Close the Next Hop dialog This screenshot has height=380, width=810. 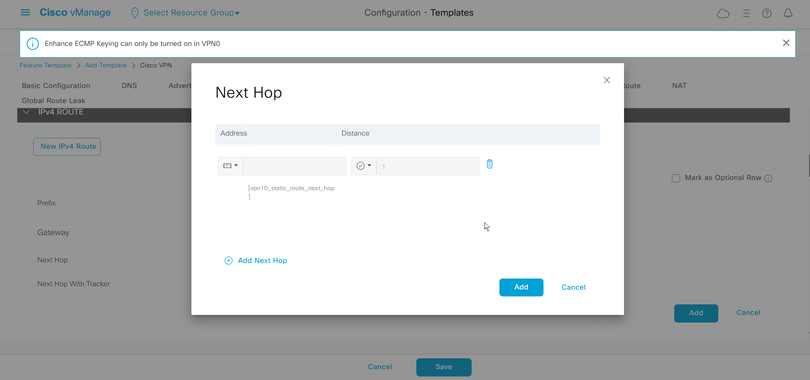point(607,80)
